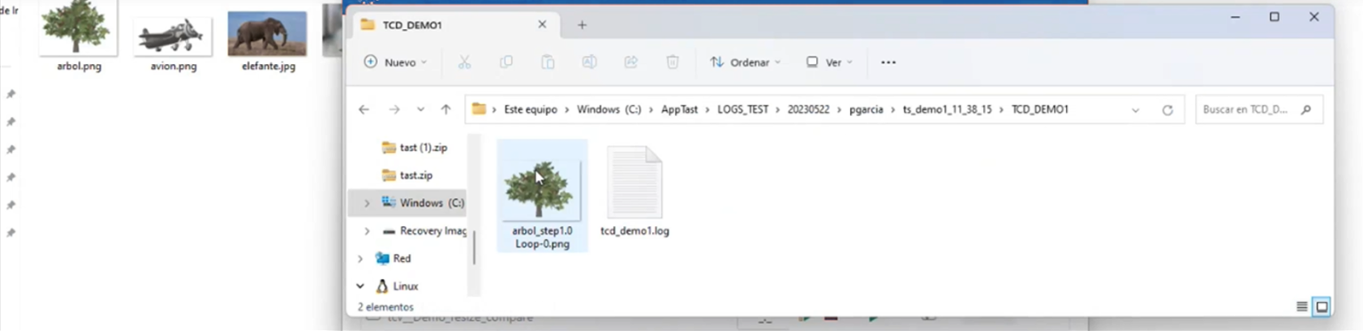This screenshot has width=1363, height=331.
Task: Click TCD_DEMO1 breadcrumb segment
Action: 1039,110
